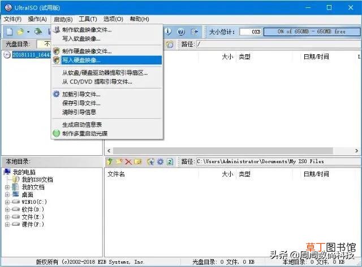Choose 写入软盘映像... menu entry
This screenshot has height=267, width=362.
pyautogui.click(x=107, y=39)
